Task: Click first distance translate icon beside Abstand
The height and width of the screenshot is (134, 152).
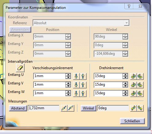Action: coord(64,108)
